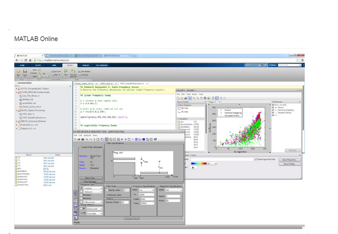
Task: Click the Jet colormap gradient swatch
Action: click(x=199, y=164)
